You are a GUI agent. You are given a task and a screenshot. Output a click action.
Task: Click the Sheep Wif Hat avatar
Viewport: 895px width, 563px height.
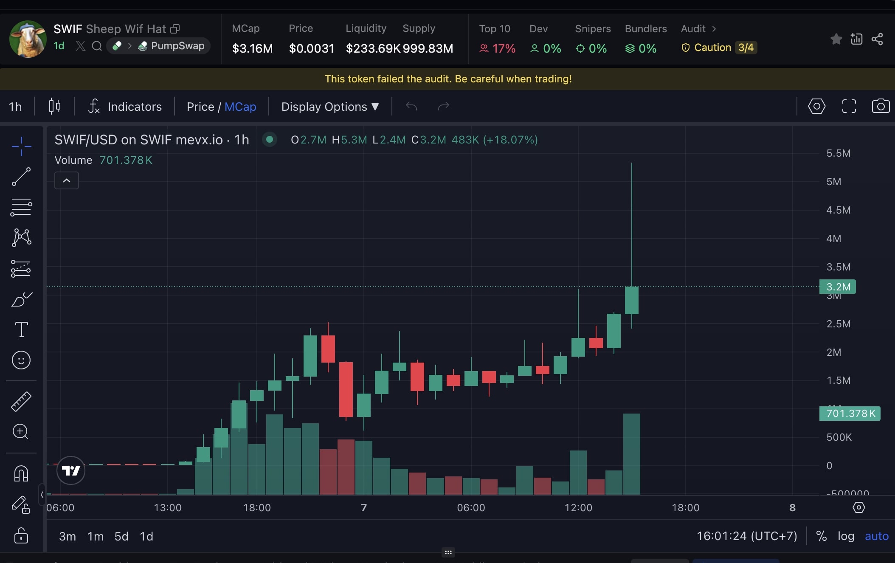28,39
